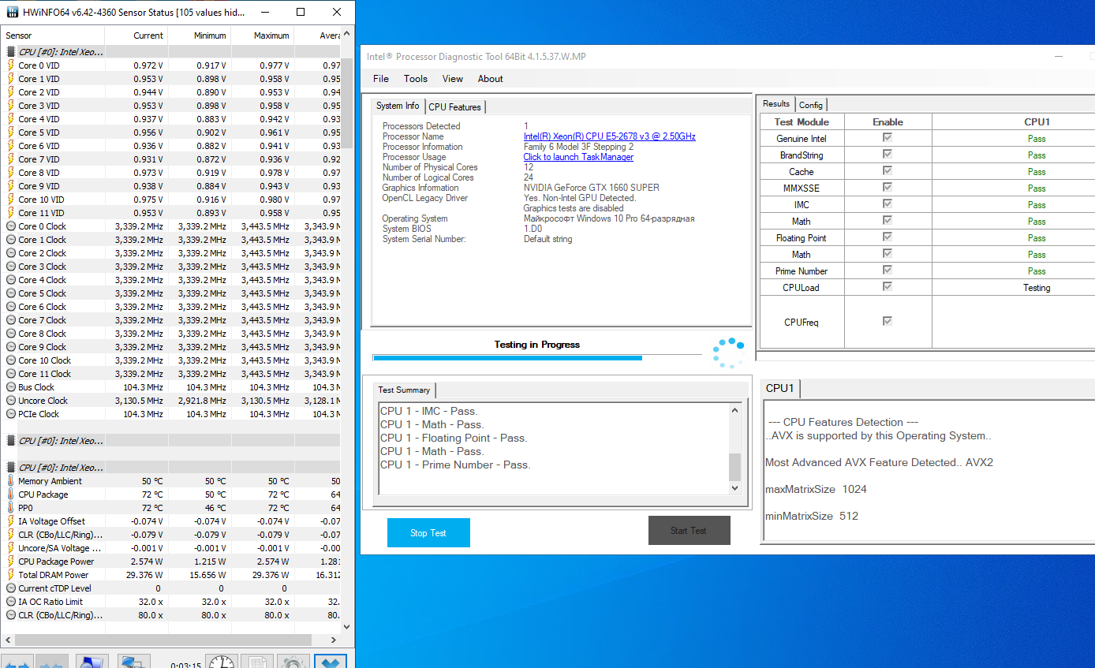Switch to the CPU Features tab
Screen dimensions: 1095x668
point(455,107)
